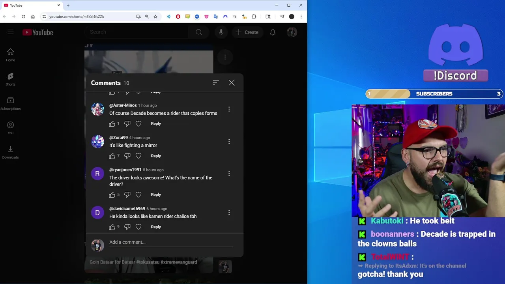Reload the page
The height and width of the screenshot is (284, 505).
point(23,17)
